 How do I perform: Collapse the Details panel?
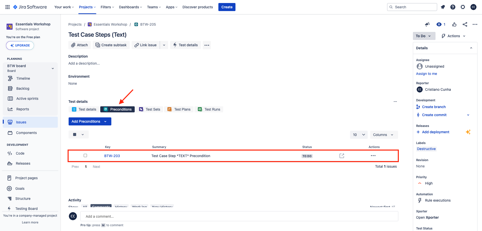tap(471, 48)
